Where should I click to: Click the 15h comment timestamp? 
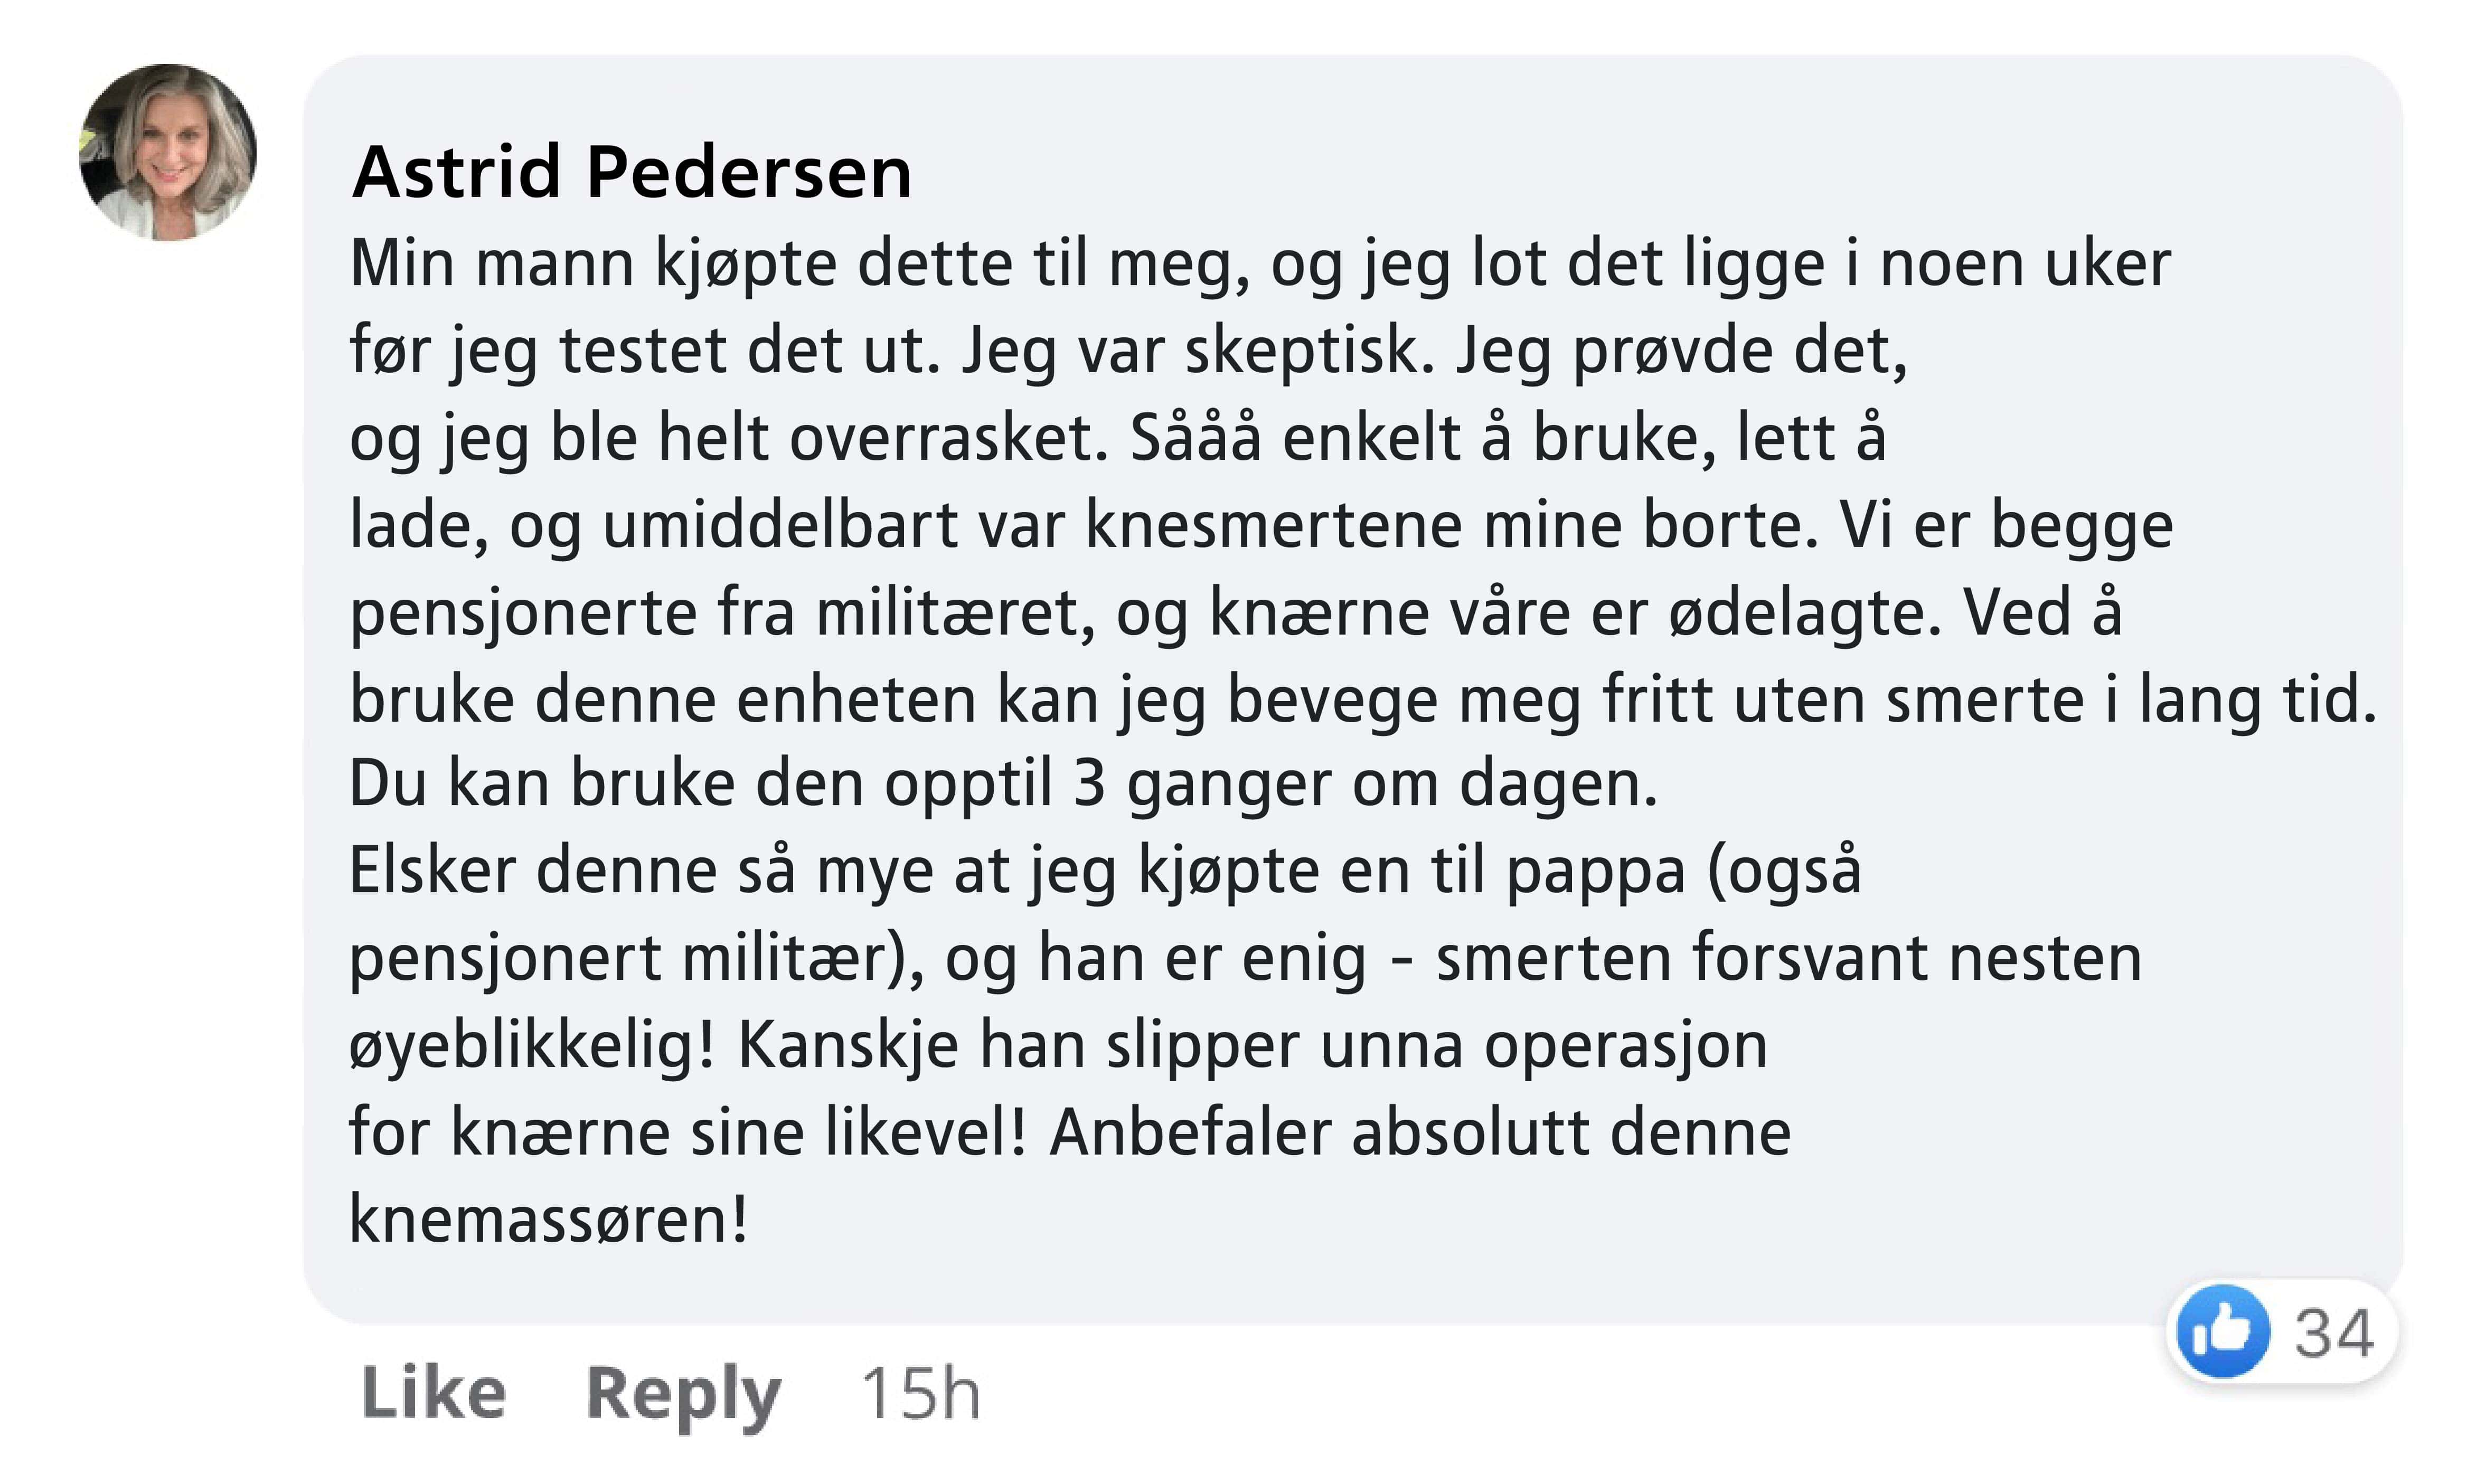pyautogui.click(x=920, y=1393)
